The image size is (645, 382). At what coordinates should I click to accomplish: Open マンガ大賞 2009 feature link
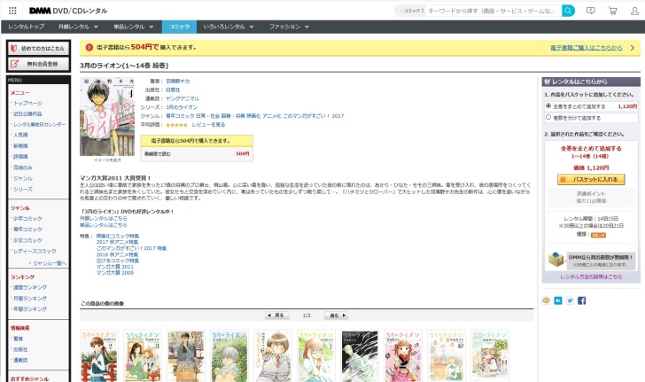coord(115,272)
